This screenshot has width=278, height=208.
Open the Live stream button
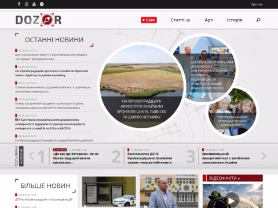click(x=149, y=20)
